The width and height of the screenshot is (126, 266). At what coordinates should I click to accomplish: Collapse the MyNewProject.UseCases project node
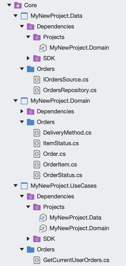click(x=16, y=186)
